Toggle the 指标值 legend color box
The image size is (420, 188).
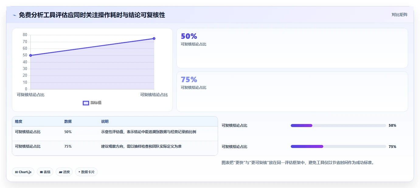pyautogui.click(x=86, y=103)
